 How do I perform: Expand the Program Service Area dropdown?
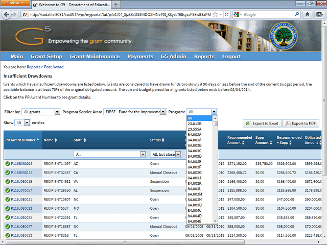click(x=163, y=112)
